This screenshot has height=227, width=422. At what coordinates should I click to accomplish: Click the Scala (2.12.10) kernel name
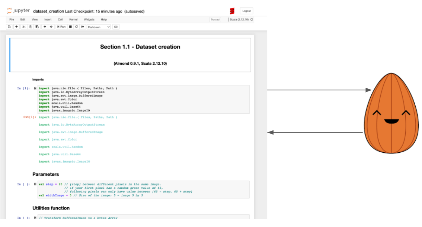[239, 20]
